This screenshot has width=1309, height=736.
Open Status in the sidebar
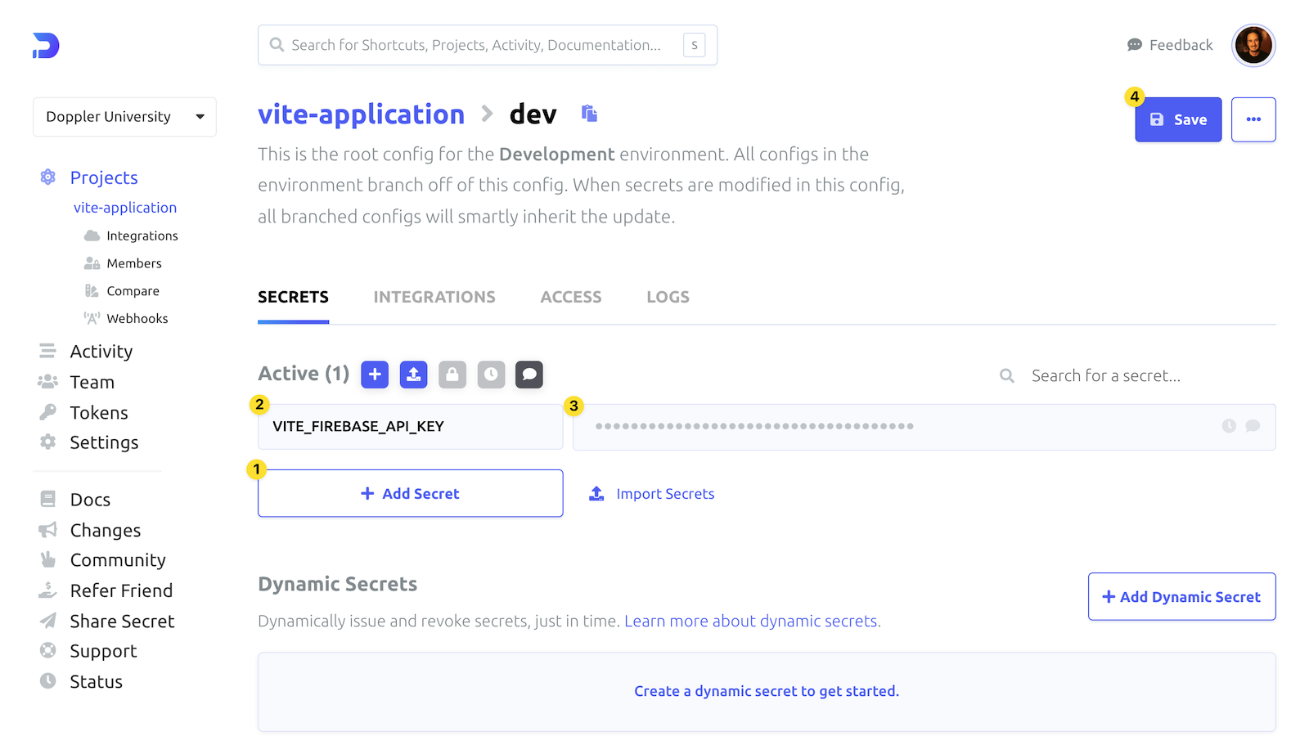pos(96,682)
